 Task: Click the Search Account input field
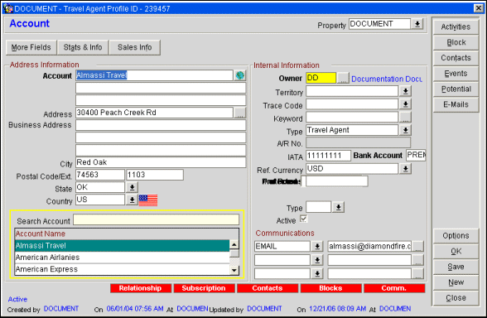tap(157, 220)
